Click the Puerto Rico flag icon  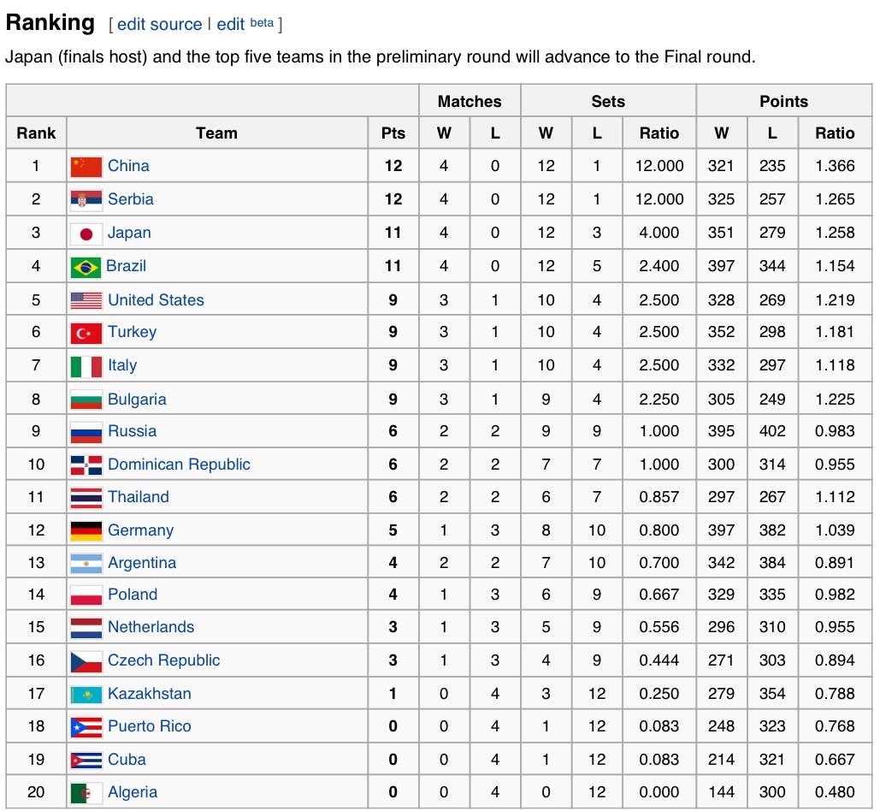[x=86, y=727]
